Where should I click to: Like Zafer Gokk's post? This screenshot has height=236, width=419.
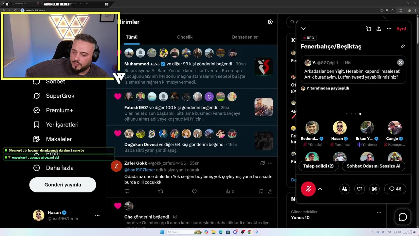[x=194, y=191]
